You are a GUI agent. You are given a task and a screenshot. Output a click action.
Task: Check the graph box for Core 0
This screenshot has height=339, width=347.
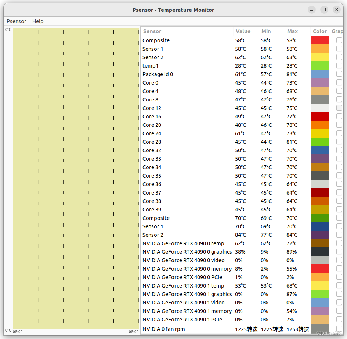click(339, 82)
